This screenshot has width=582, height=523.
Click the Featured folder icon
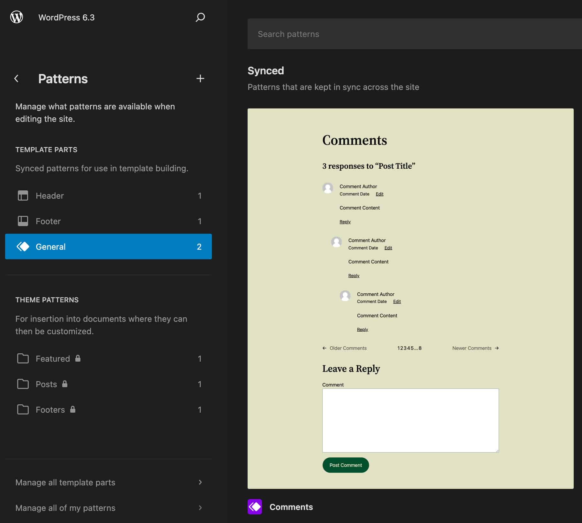coord(23,358)
